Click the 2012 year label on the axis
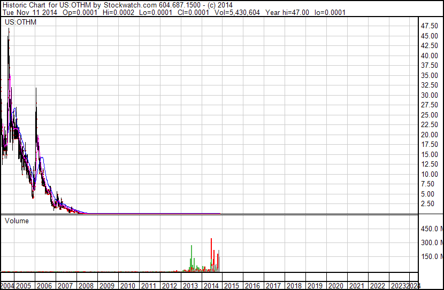This screenshot has height=290, width=444. 170,286
